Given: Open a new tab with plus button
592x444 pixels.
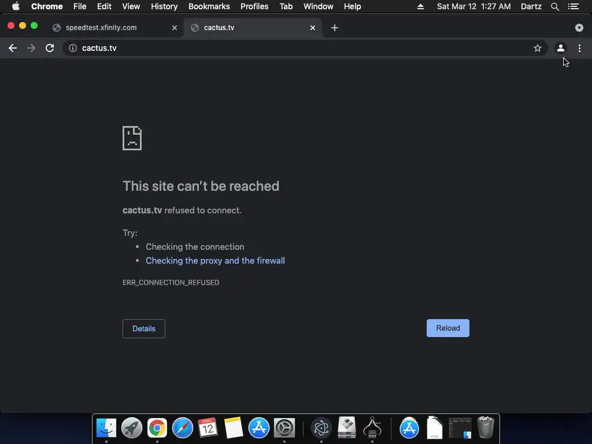Looking at the screenshot, I should pos(335,28).
